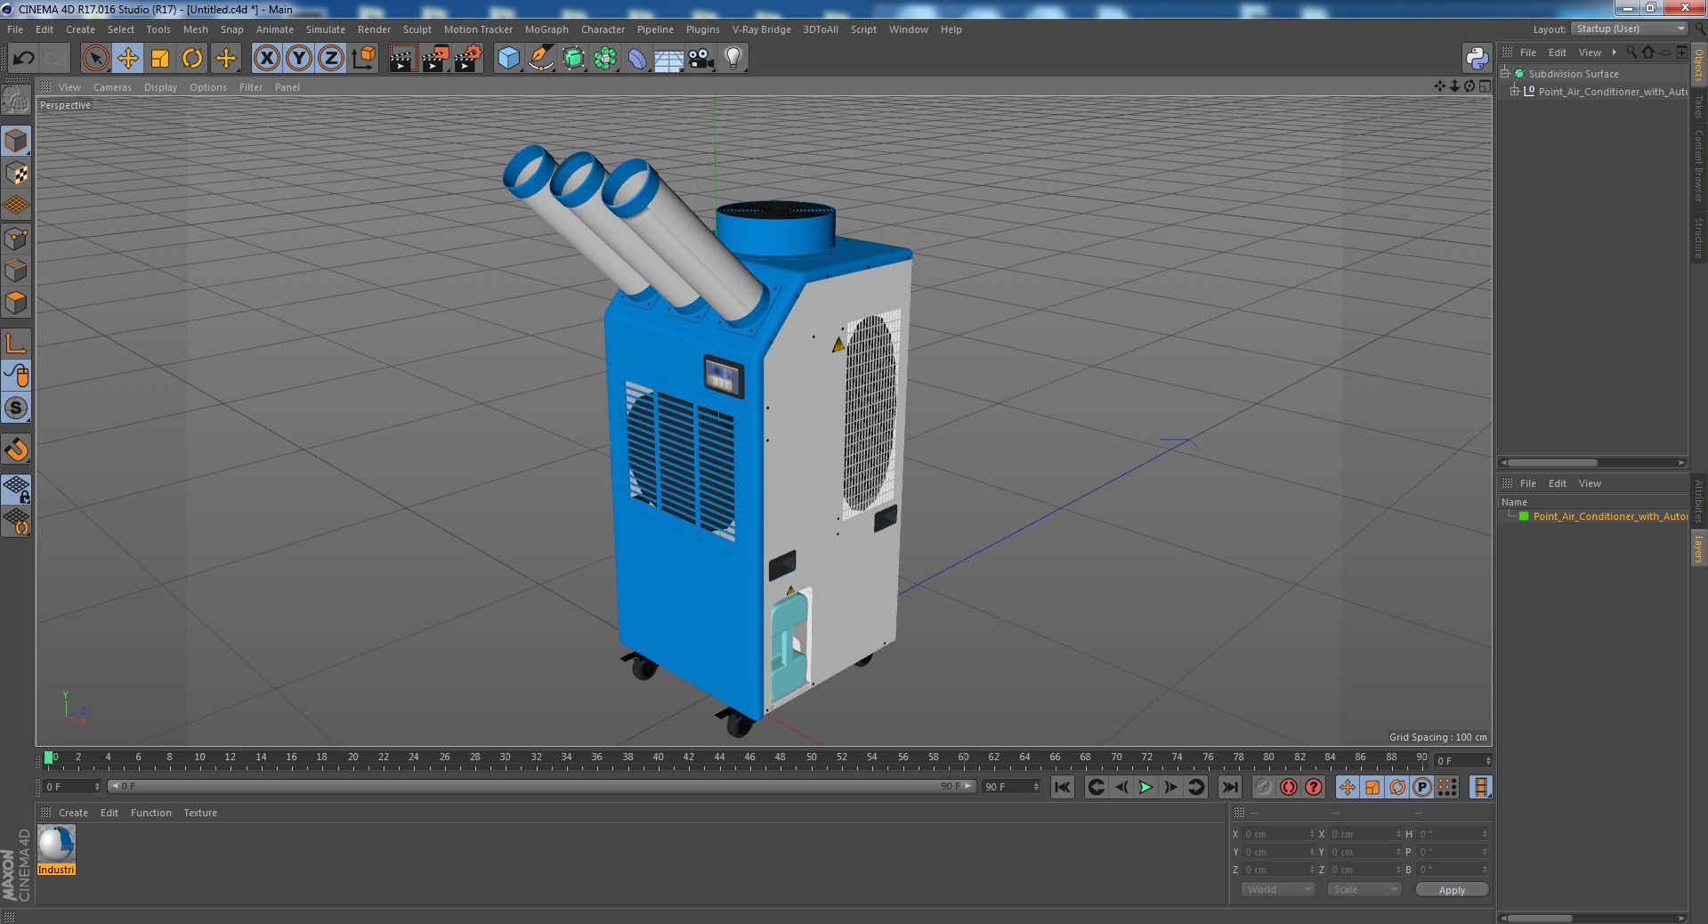Viewport: 1708px width, 924px height.
Task: Switch to Texture mode
Action: click(x=16, y=174)
